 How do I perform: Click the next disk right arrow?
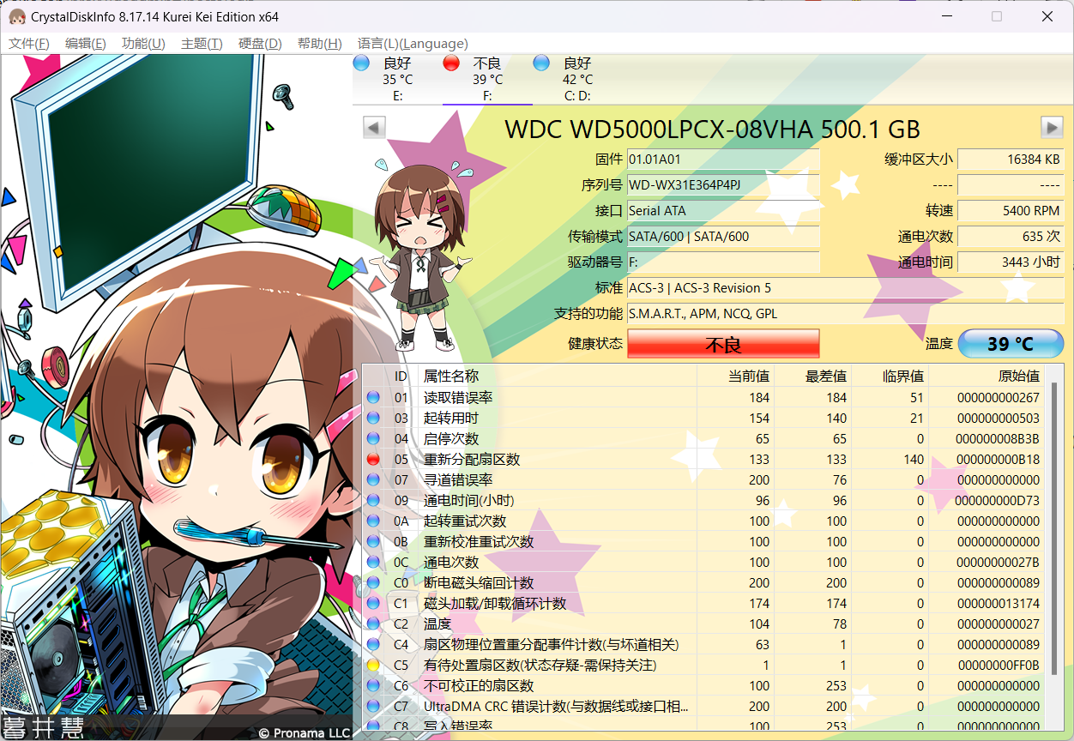1052,127
